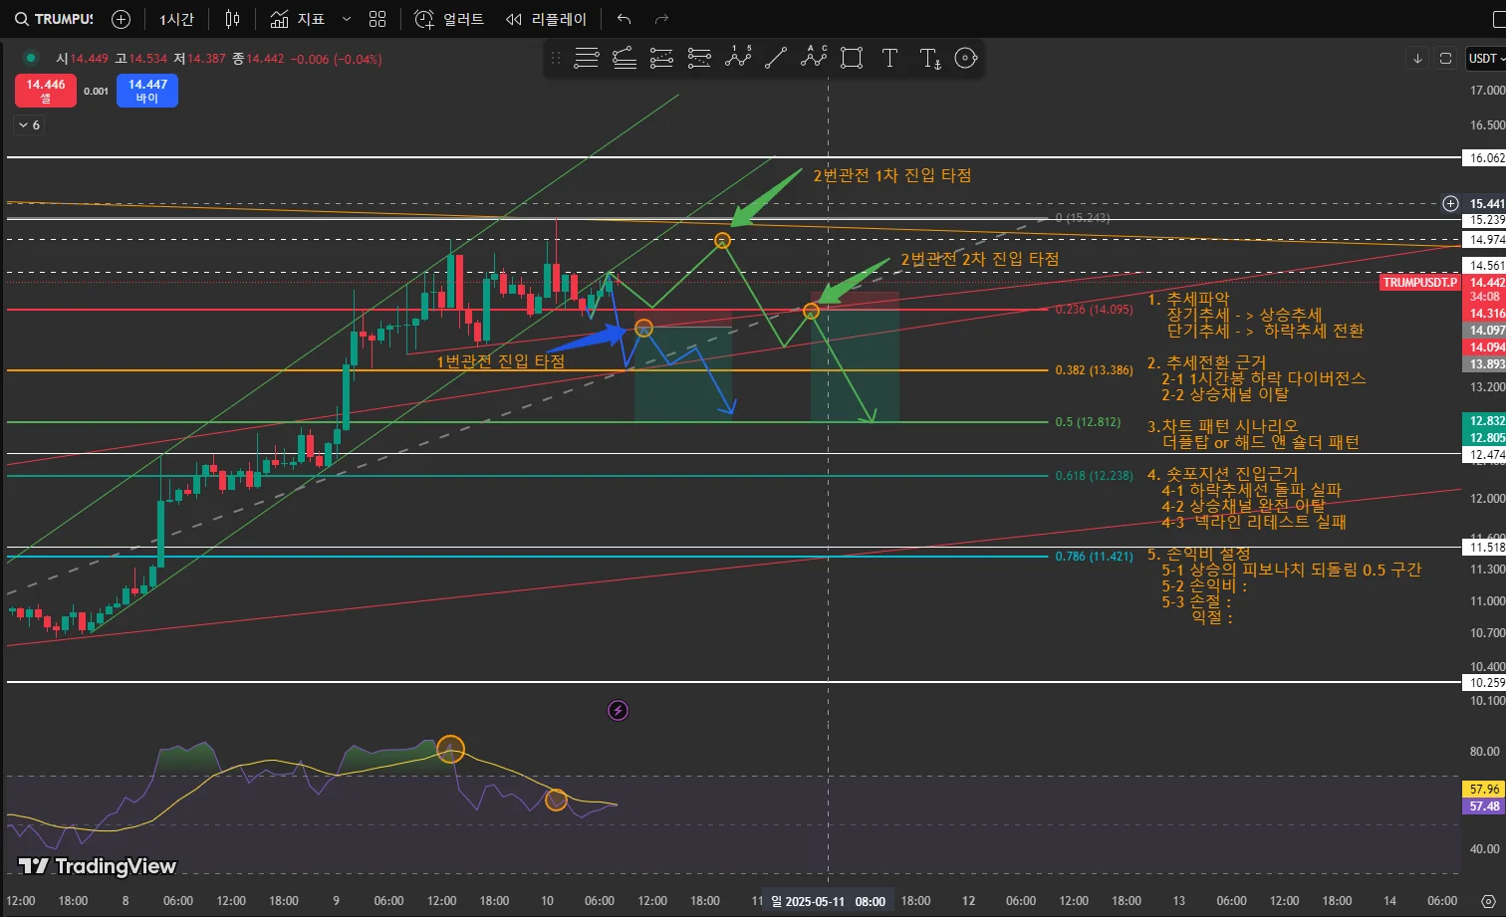Click the 14.446 sell button
This screenshot has width=1506, height=917.
[46, 91]
